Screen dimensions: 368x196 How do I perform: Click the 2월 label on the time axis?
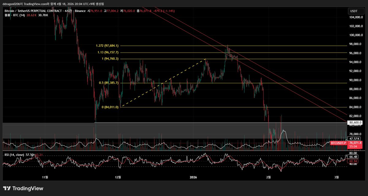pos(269,177)
